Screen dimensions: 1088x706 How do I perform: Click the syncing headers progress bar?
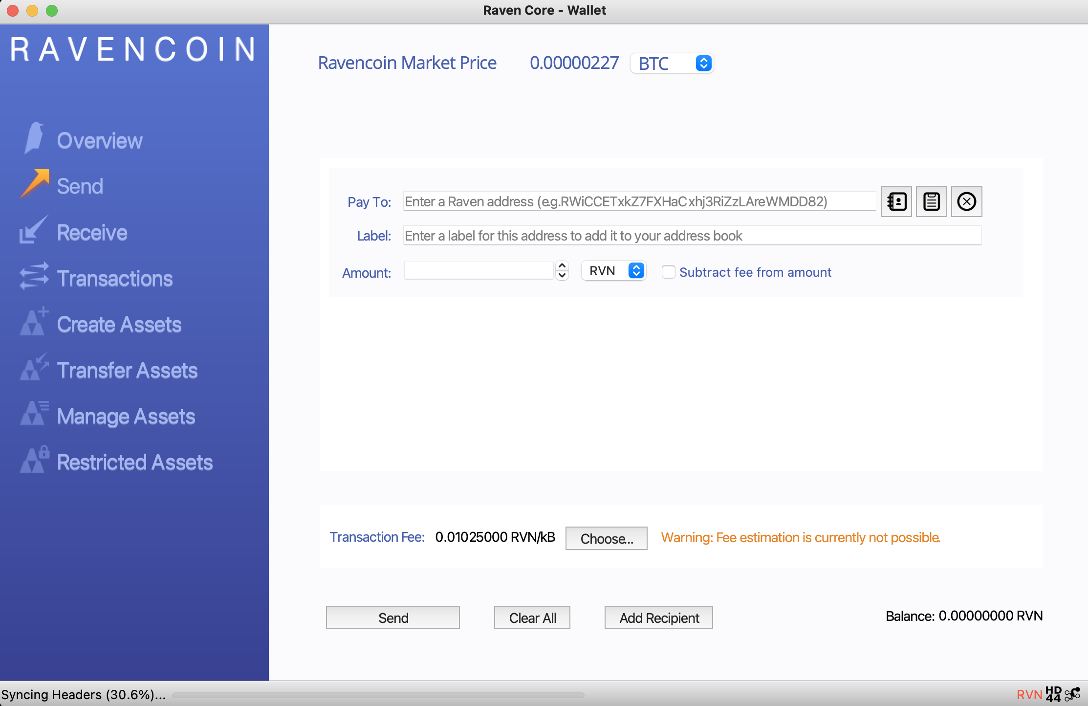pos(379,695)
